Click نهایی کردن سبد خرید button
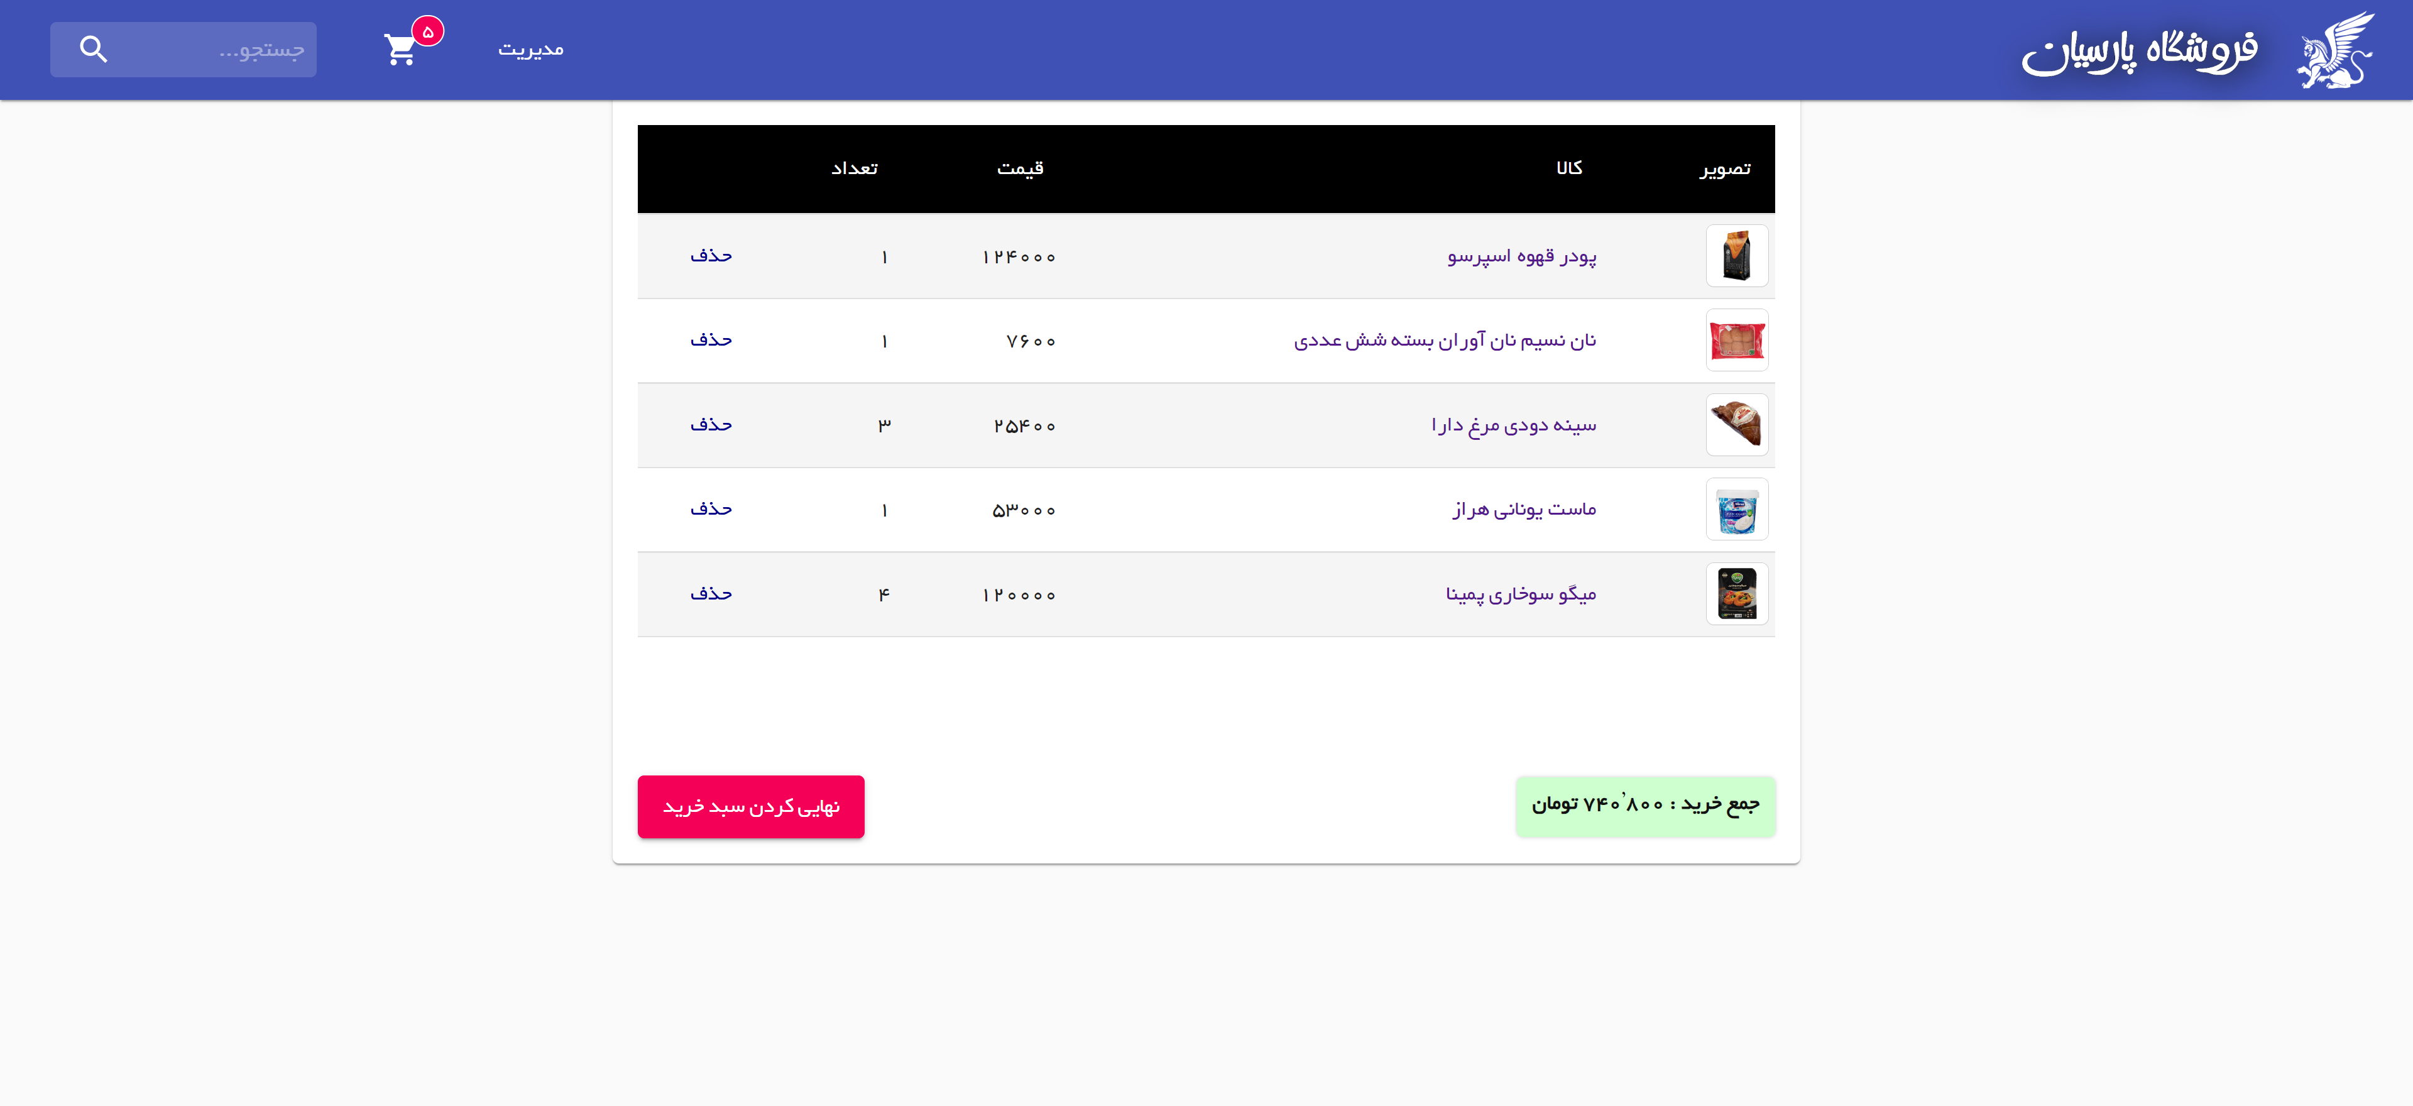Viewport: 2413px width, 1106px height. tap(750, 806)
